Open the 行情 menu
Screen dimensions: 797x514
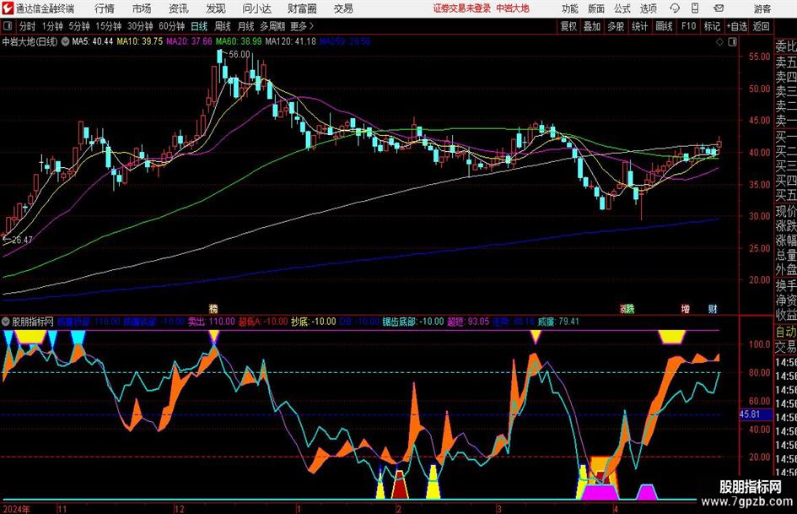[x=105, y=8]
